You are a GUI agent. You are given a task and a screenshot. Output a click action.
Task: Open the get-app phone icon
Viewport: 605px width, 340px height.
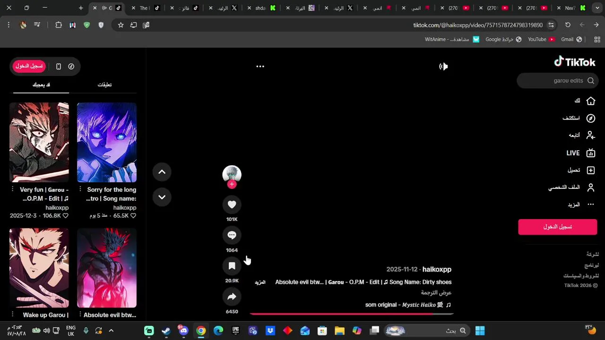coord(59,67)
